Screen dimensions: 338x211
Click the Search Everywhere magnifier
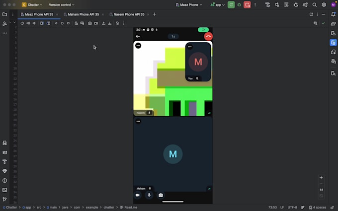point(315,5)
